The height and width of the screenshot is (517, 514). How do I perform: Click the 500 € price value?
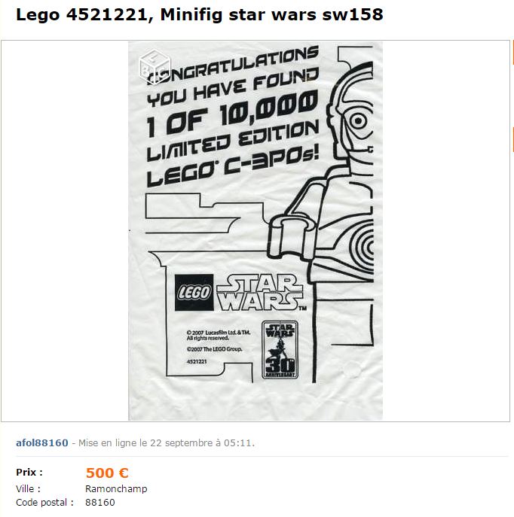pos(107,473)
